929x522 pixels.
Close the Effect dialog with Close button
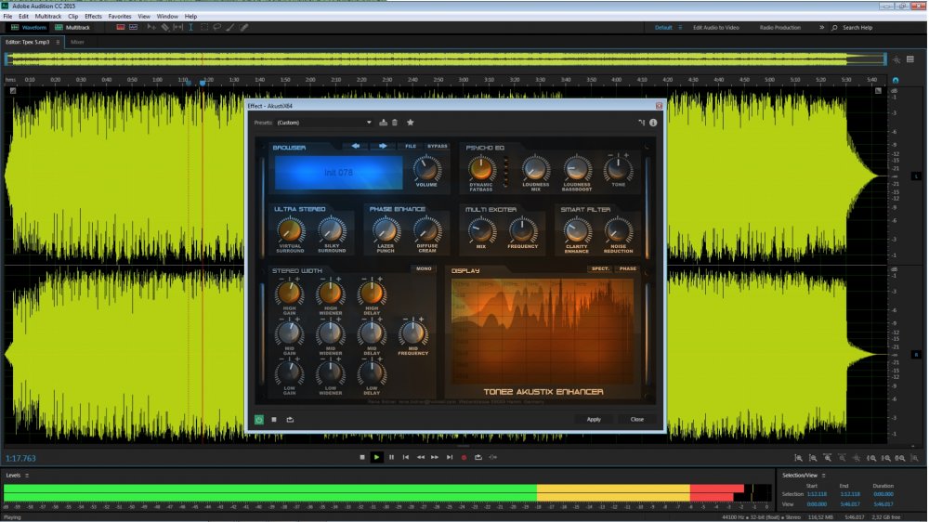point(637,420)
